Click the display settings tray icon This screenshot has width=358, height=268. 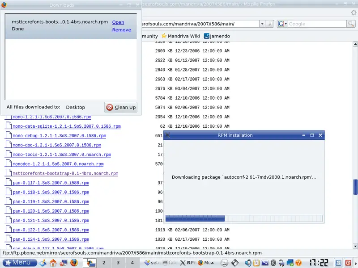coord(265,263)
